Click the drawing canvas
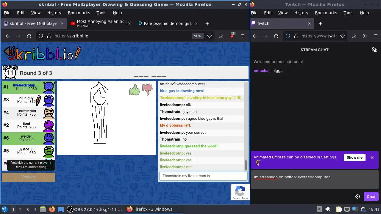 click(x=106, y=118)
